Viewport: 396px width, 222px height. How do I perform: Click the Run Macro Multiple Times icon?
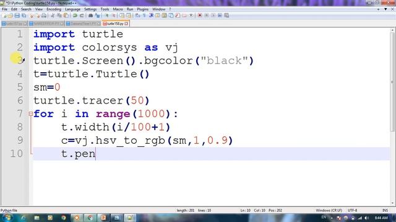(x=220, y=15)
